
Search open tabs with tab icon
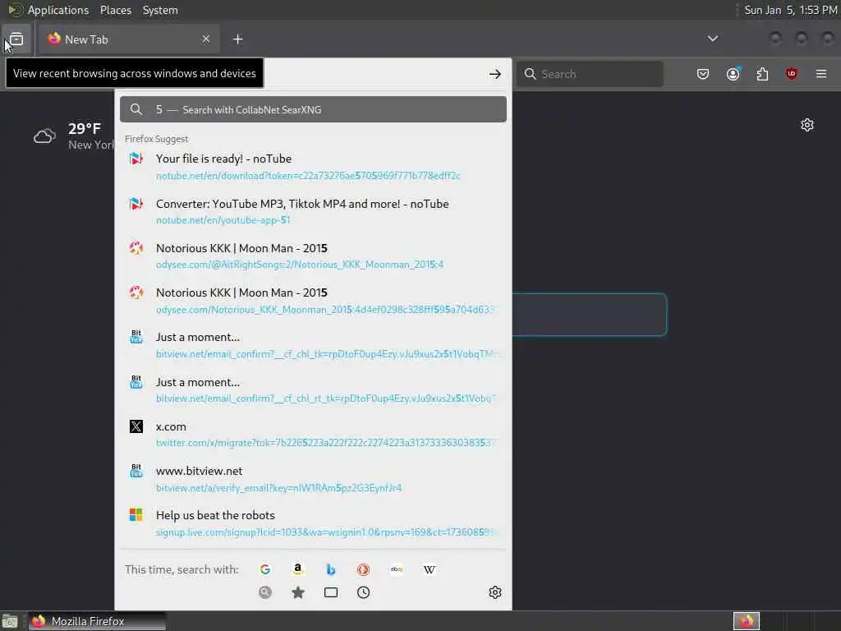click(x=331, y=592)
